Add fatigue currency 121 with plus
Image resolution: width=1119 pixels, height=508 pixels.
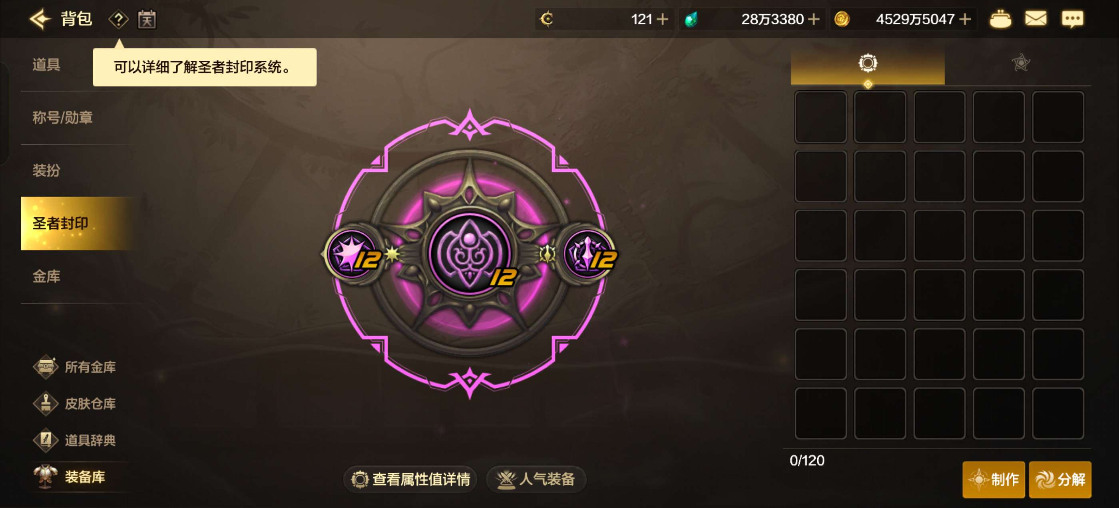click(x=663, y=19)
